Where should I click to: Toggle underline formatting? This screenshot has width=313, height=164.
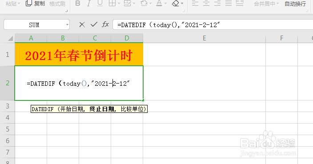tap(100, 4)
